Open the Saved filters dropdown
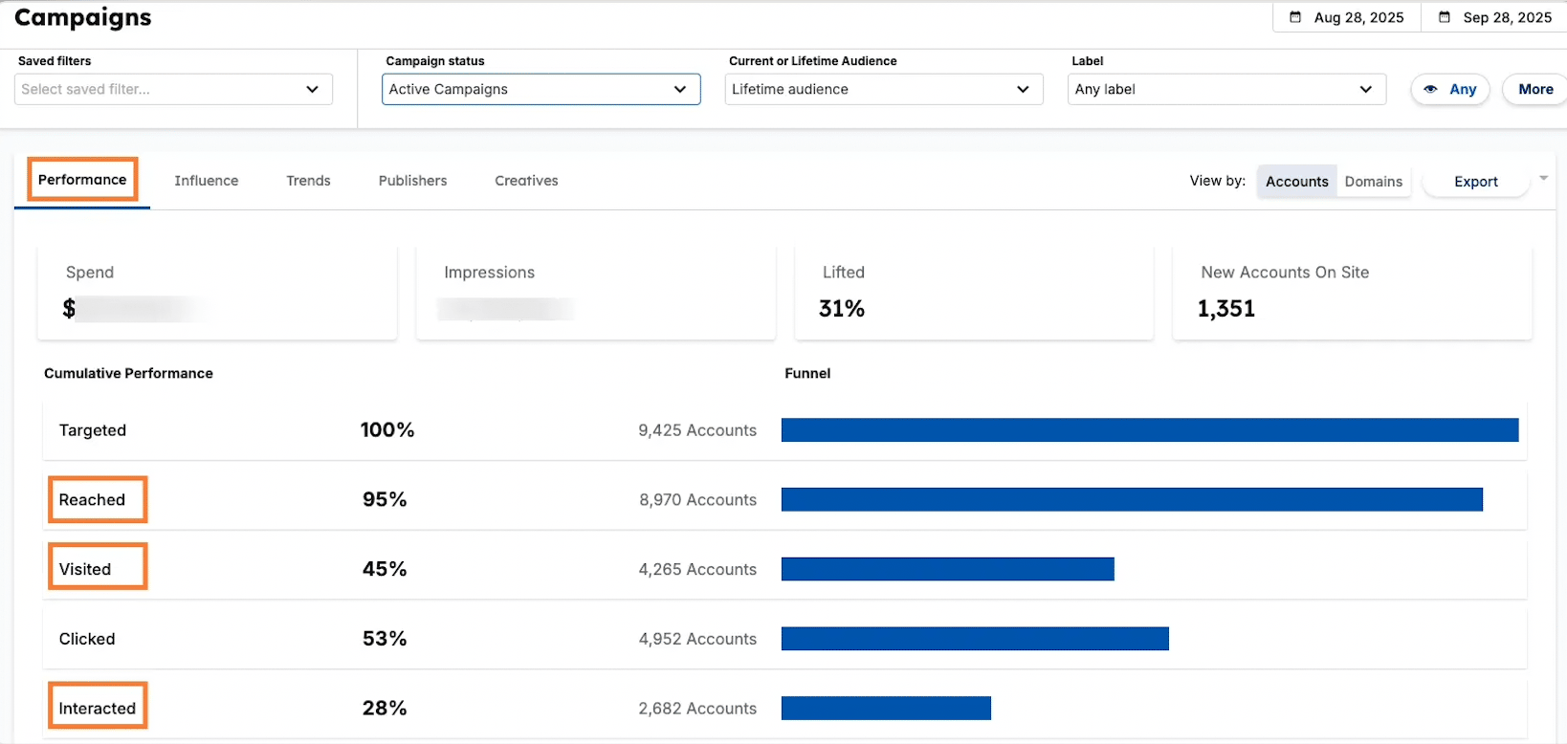The image size is (1567, 744). [x=173, y=89]
